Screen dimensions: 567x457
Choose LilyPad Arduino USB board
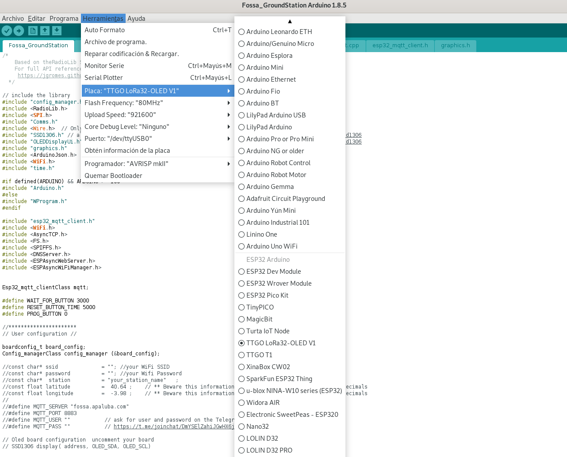click(290, 115)
